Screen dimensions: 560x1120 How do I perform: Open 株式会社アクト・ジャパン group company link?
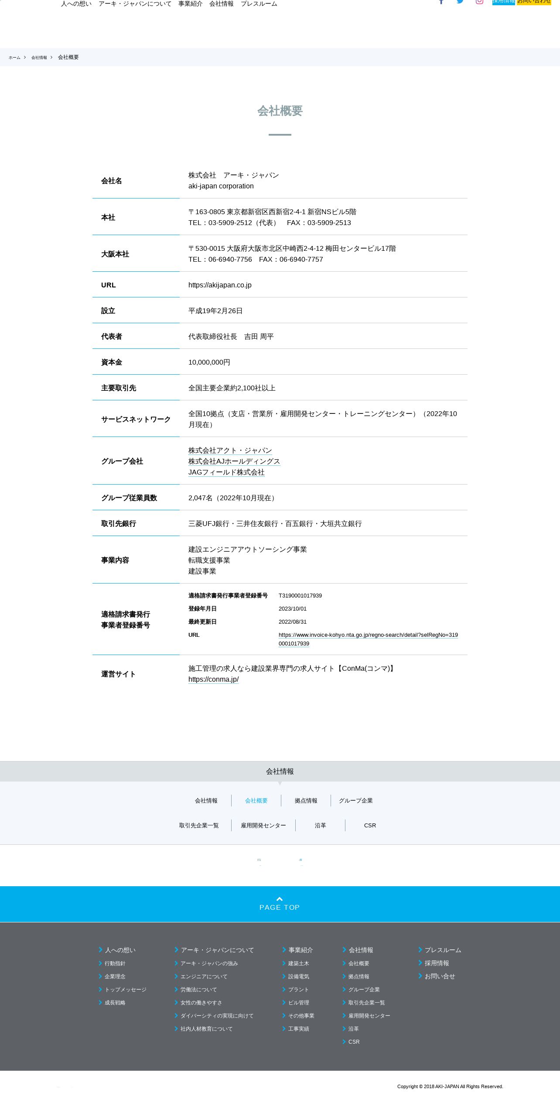pos(230,451)
